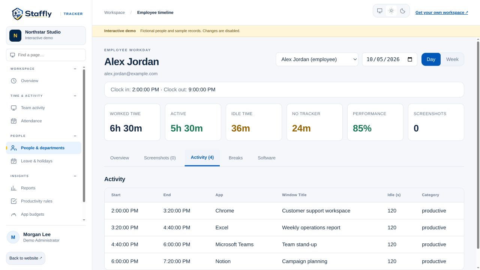480x270 pixels.
Task: Open the Software tab
Action: (267, 158)
